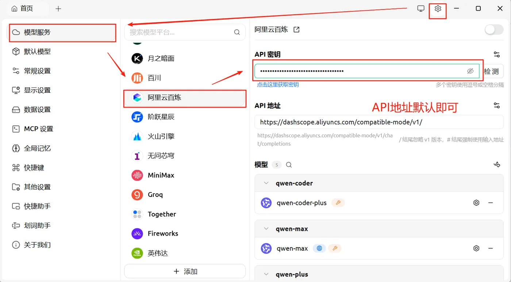511x282 pixels.
Task: Open 数据设置 section
Action: click(x=62, y=110)
